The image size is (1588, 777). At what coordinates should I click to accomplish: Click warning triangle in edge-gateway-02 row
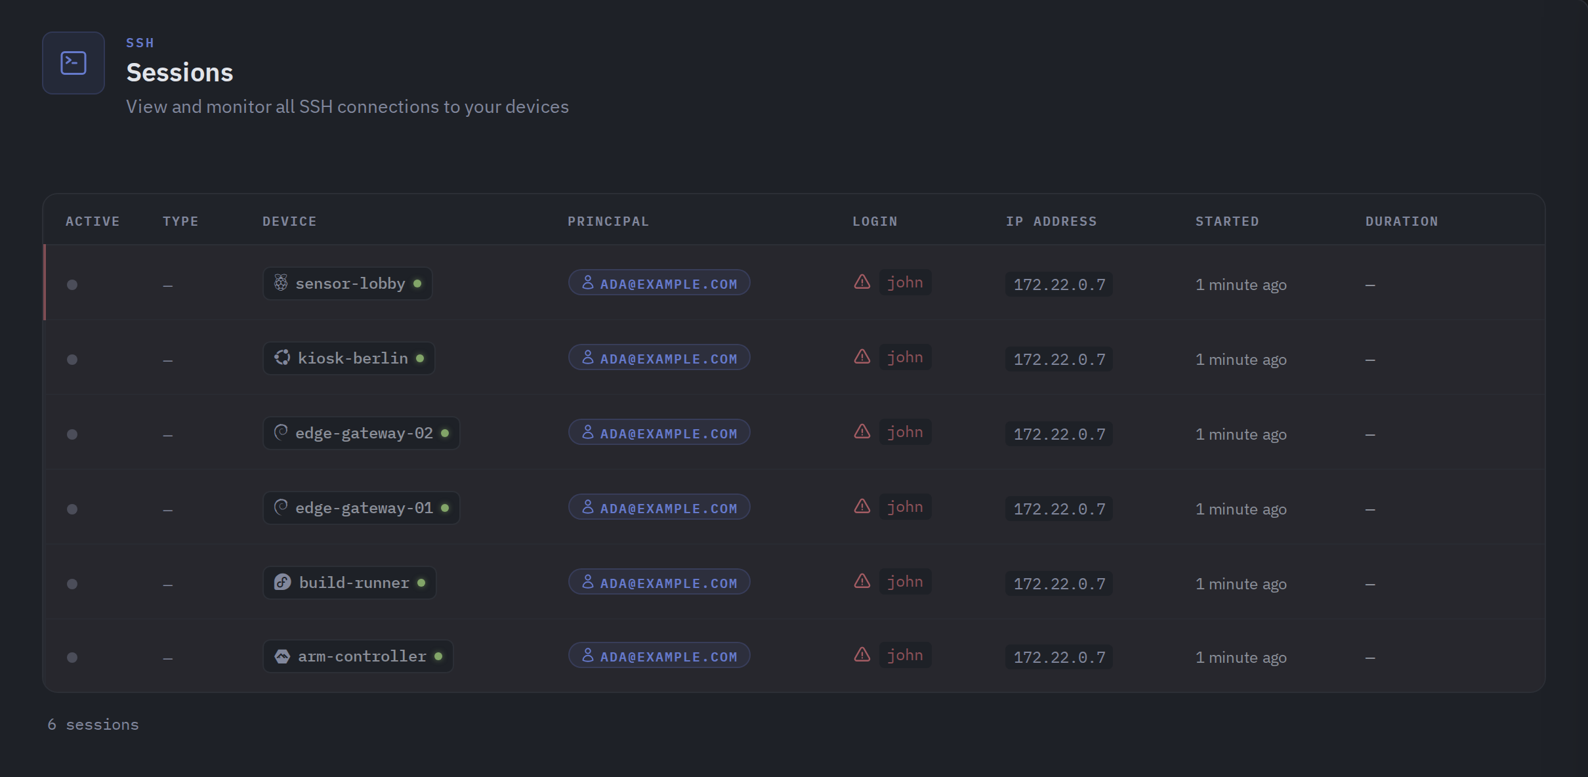point(862,432)
